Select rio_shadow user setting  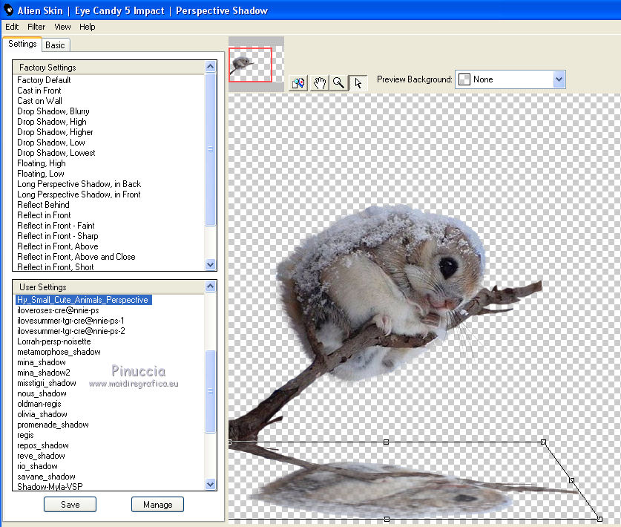coord(38,466)
